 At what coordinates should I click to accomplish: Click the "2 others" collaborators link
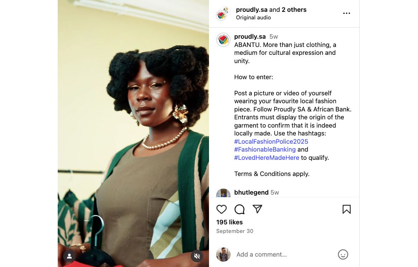click(294, 10)
